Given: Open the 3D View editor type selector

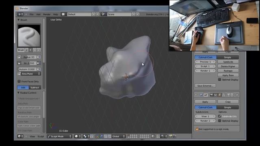Looking at the screenshot, I should (x=20, y=136).
